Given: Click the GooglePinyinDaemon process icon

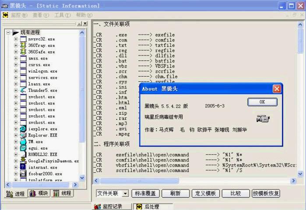Looking at the screenshot, I should (23, 161).
